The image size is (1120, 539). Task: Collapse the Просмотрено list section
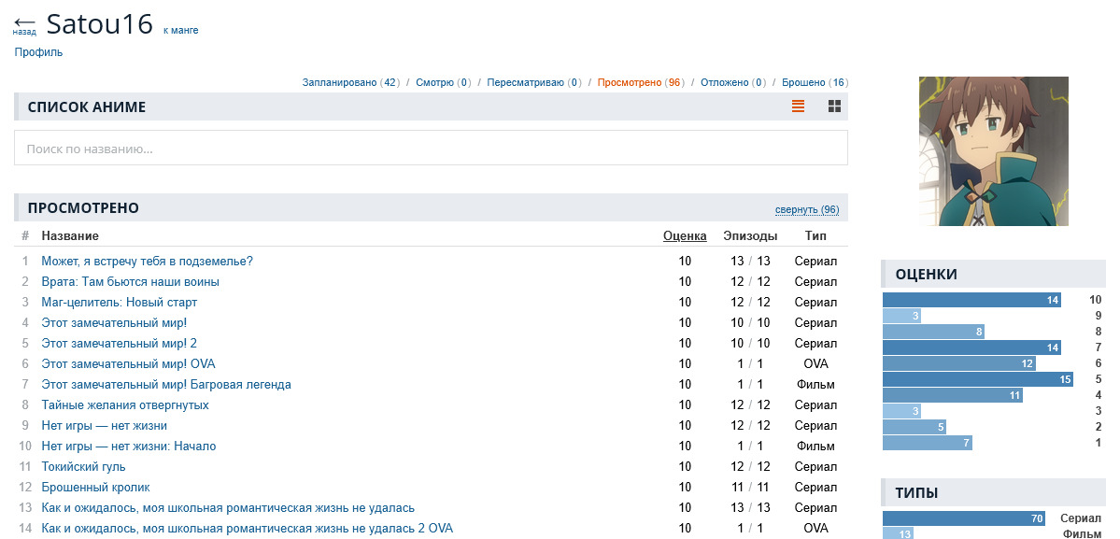[x=806, y=209]
